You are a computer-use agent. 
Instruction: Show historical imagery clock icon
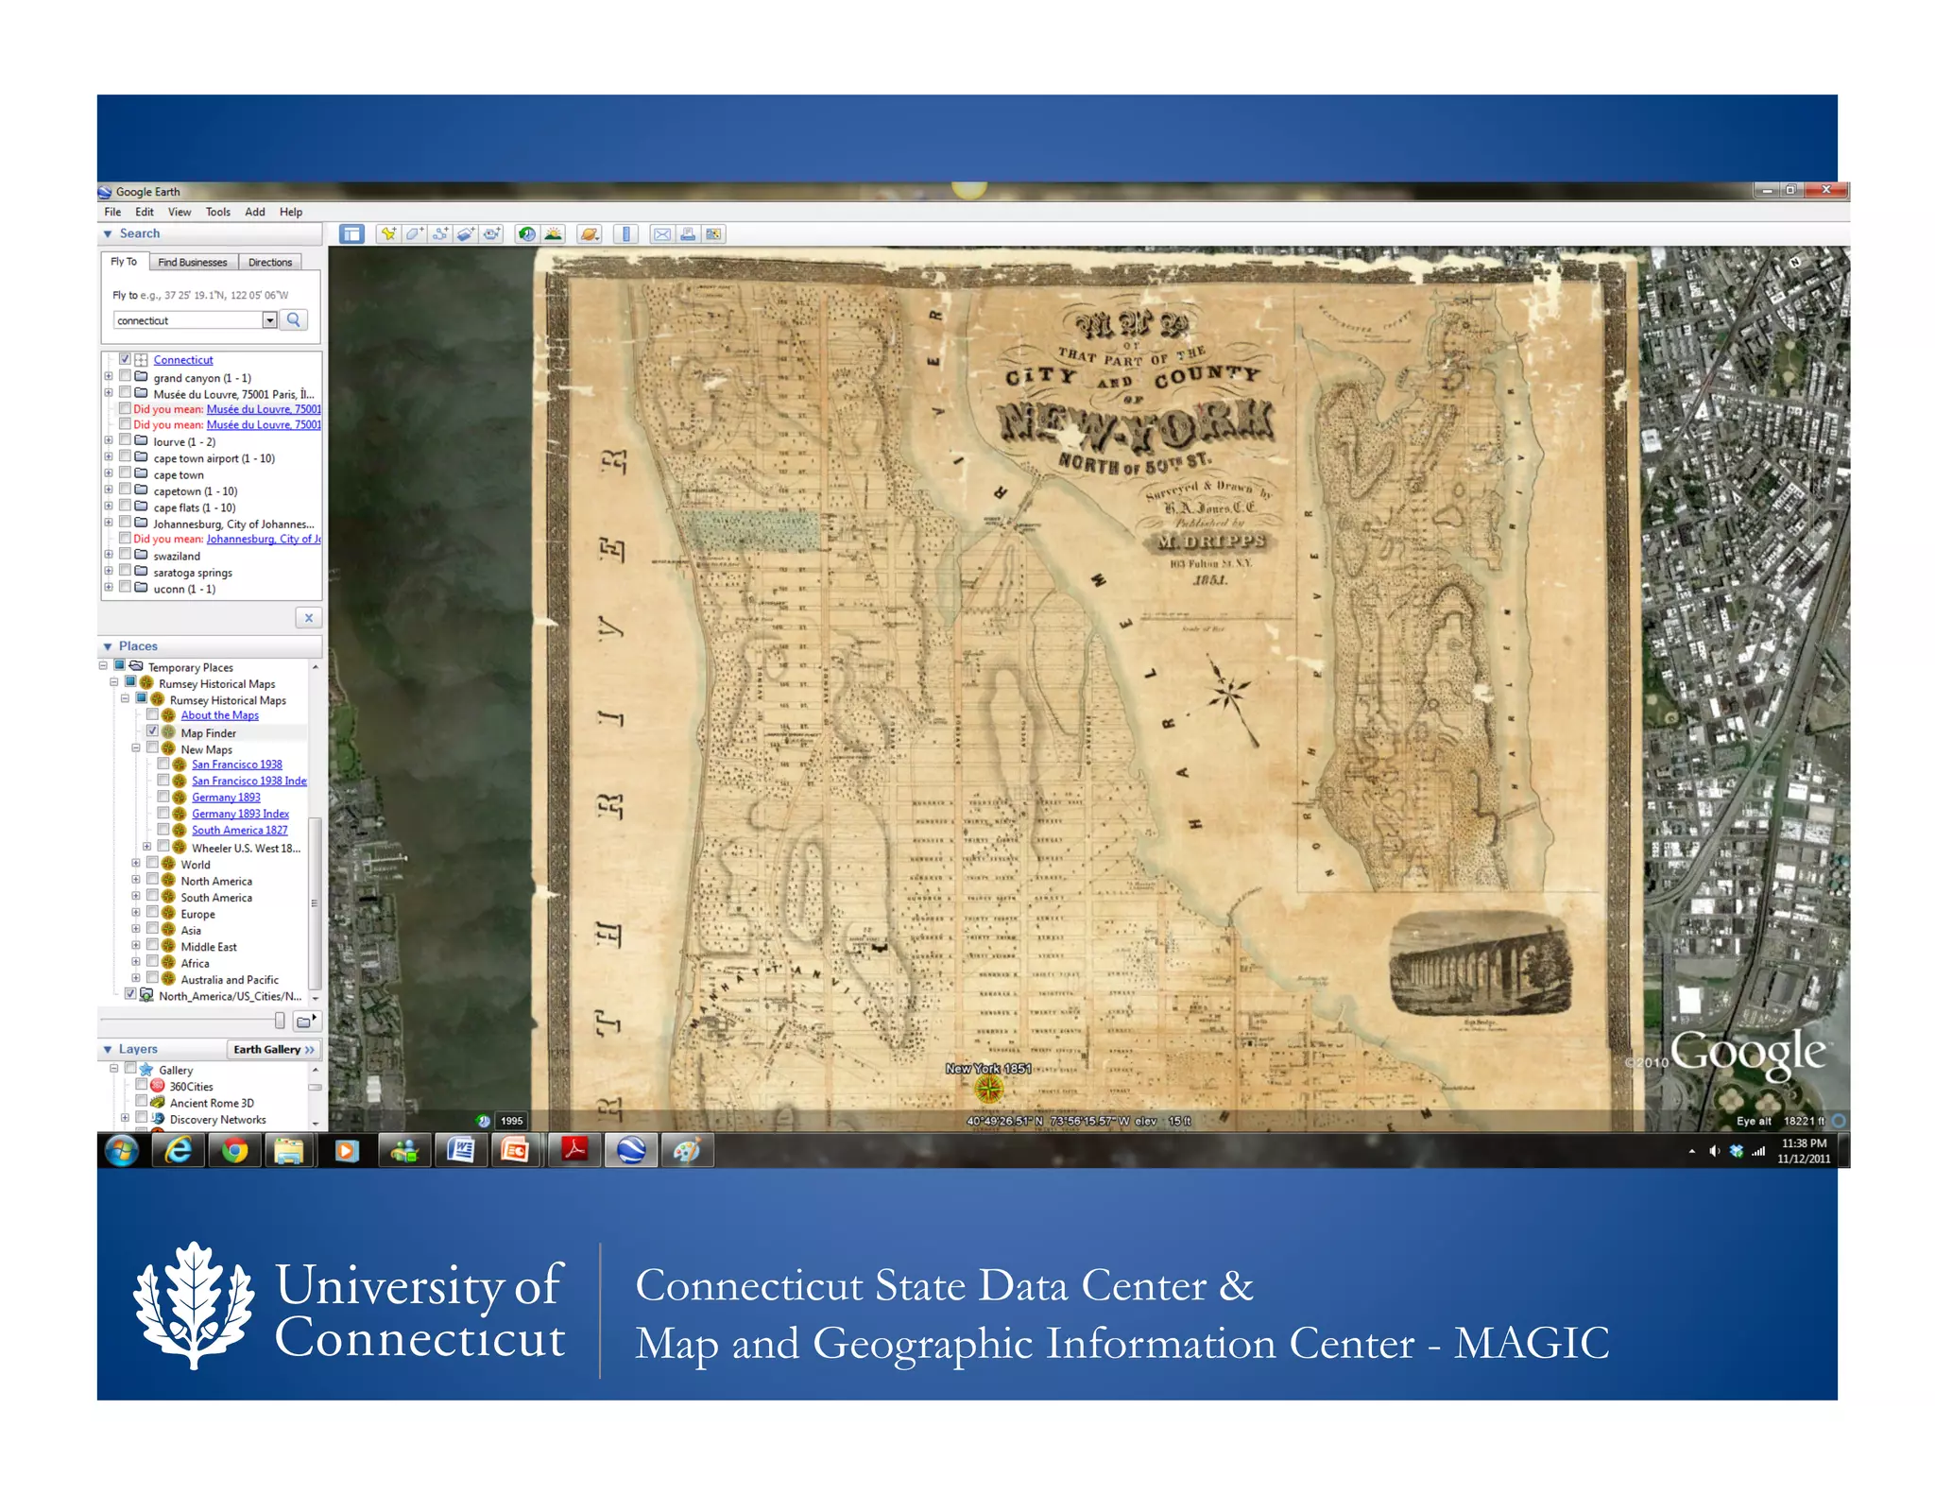pos(527,234)
